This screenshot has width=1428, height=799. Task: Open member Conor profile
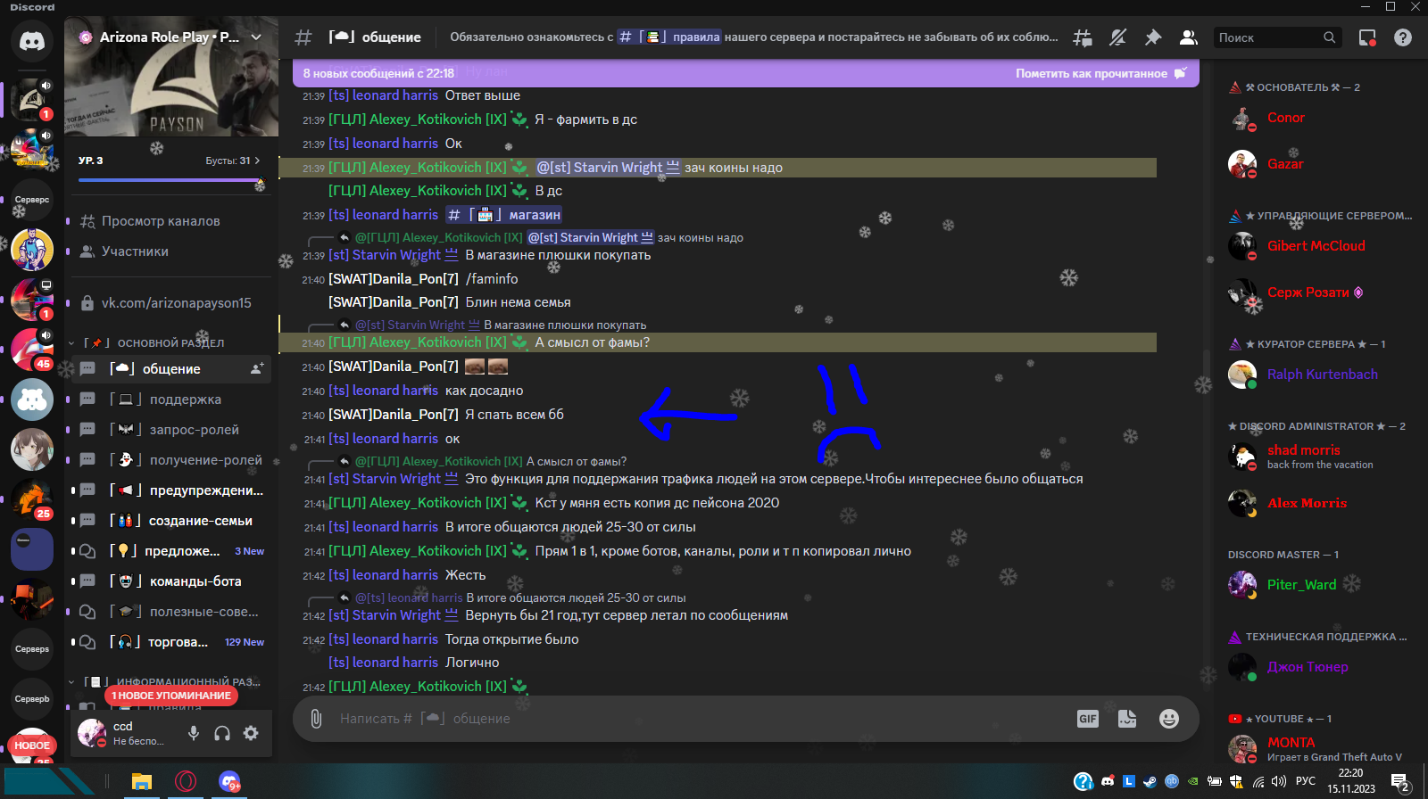[x=1316, y=118]
